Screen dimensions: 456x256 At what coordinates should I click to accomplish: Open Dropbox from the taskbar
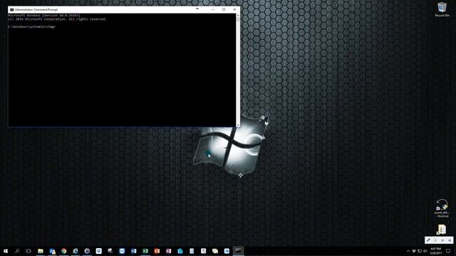tap(98, 251)
